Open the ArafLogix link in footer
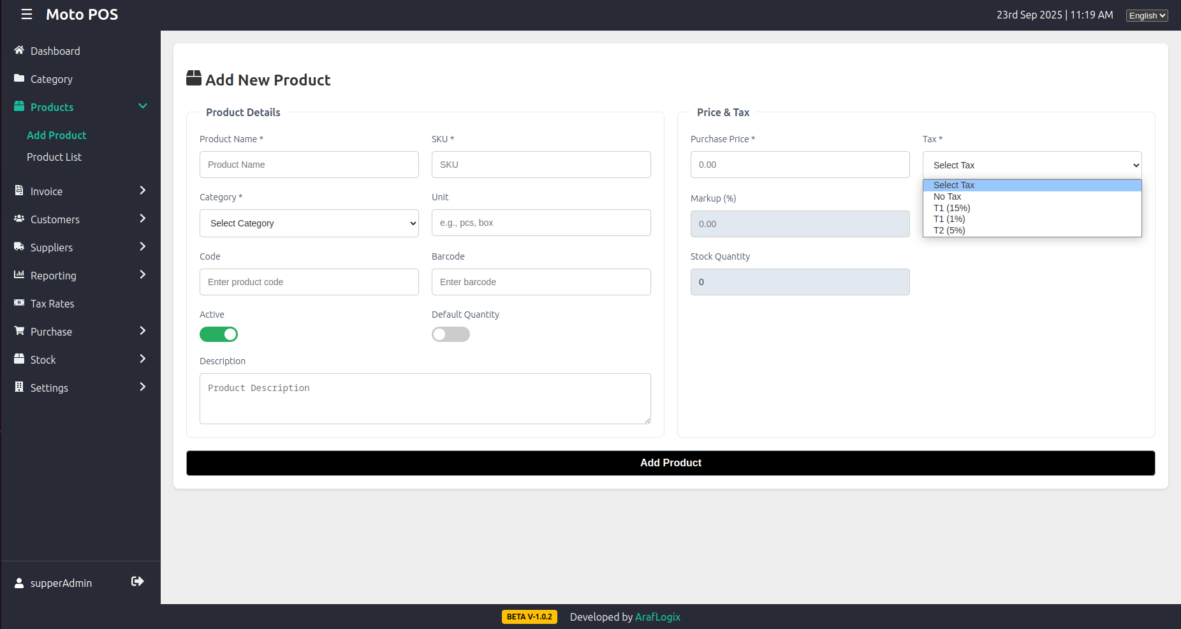 (657, 617)
